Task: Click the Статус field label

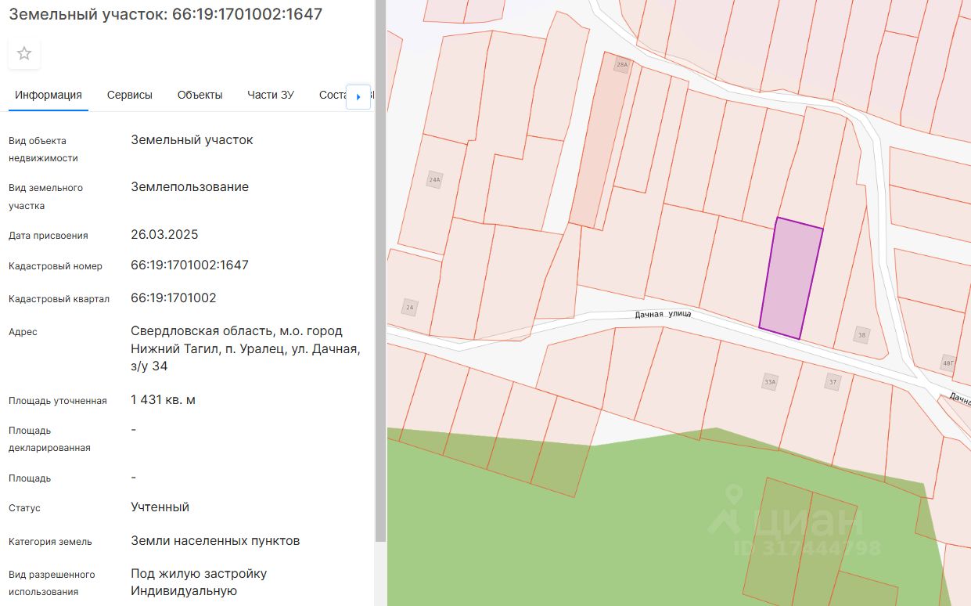Action: click(24, 508)
